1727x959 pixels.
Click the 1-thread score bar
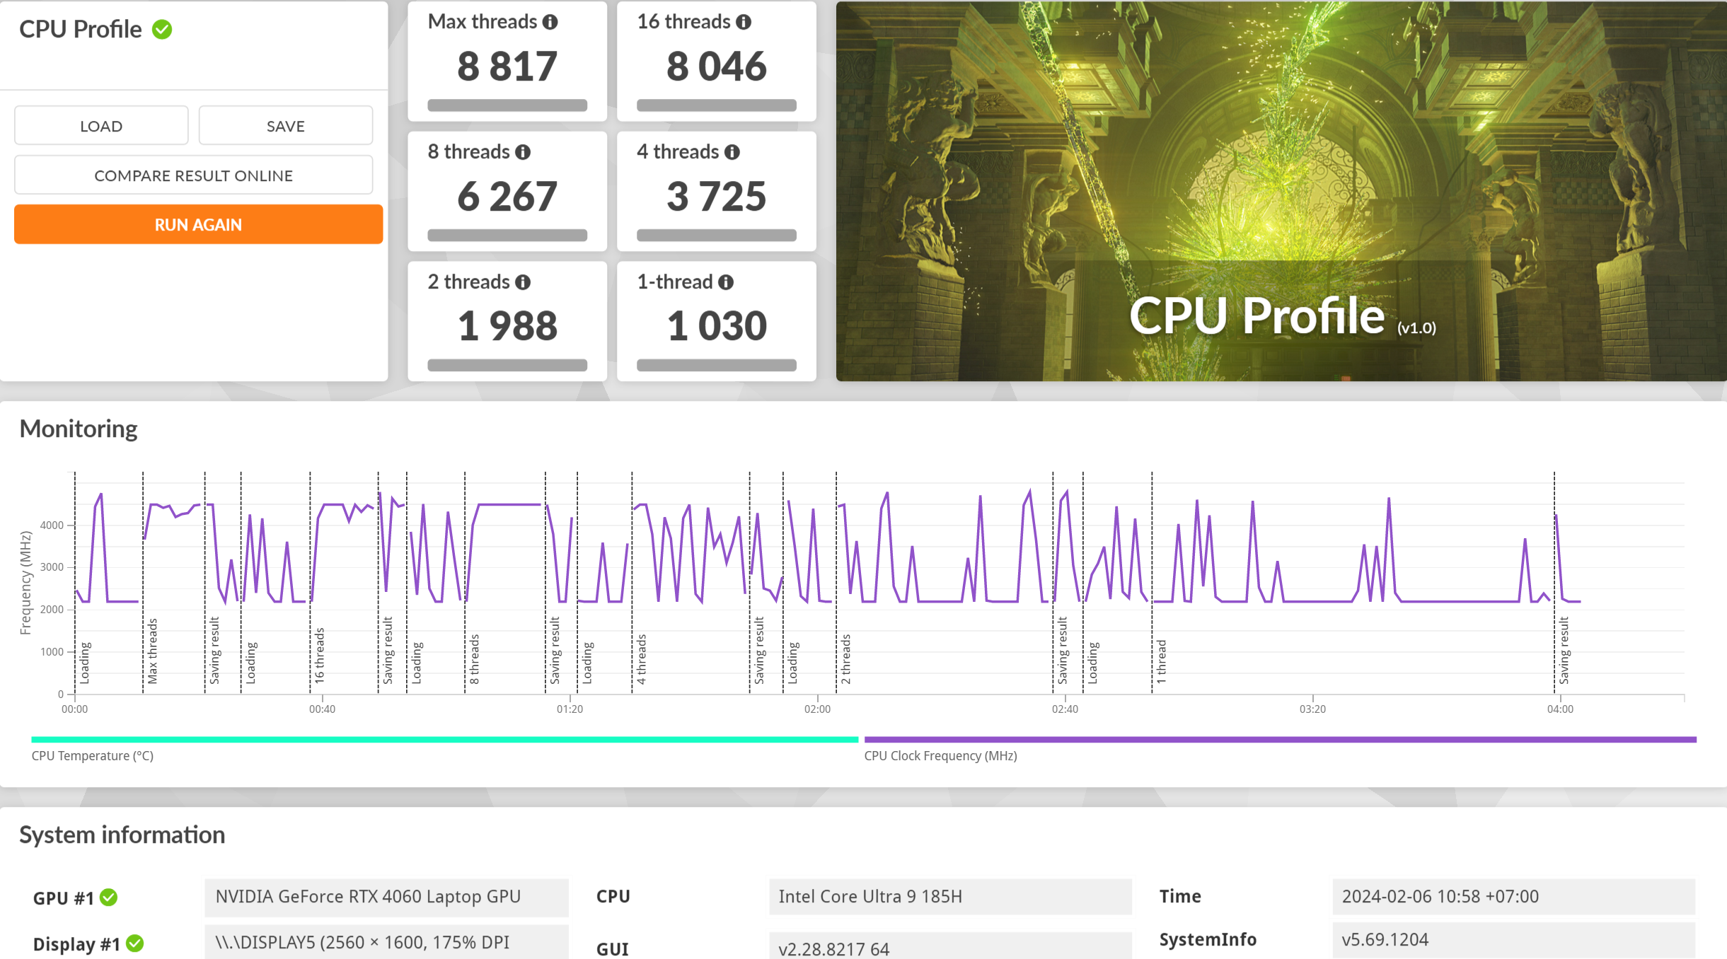pyautogui.click(x=716, y=366)
